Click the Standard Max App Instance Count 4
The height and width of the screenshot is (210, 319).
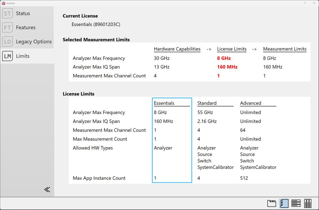(x=199, y=178)
